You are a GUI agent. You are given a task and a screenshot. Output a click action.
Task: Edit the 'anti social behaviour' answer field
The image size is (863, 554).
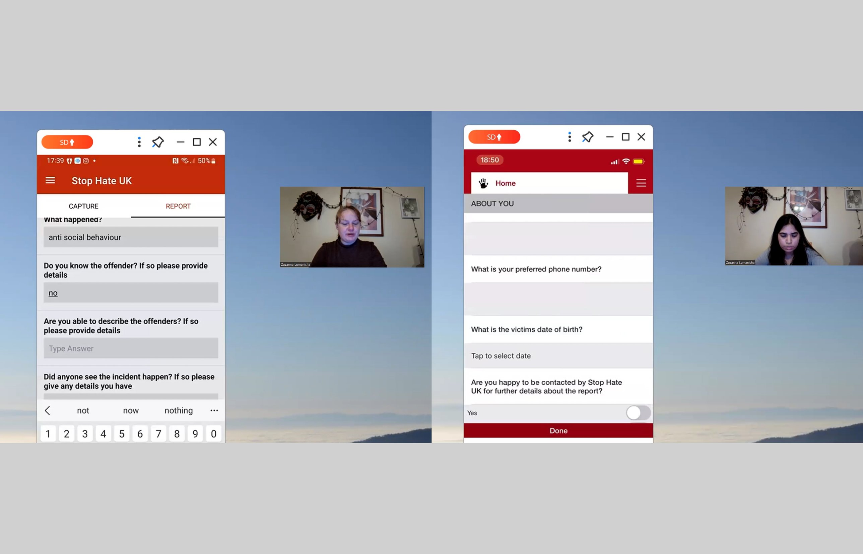tap(131, 237)
